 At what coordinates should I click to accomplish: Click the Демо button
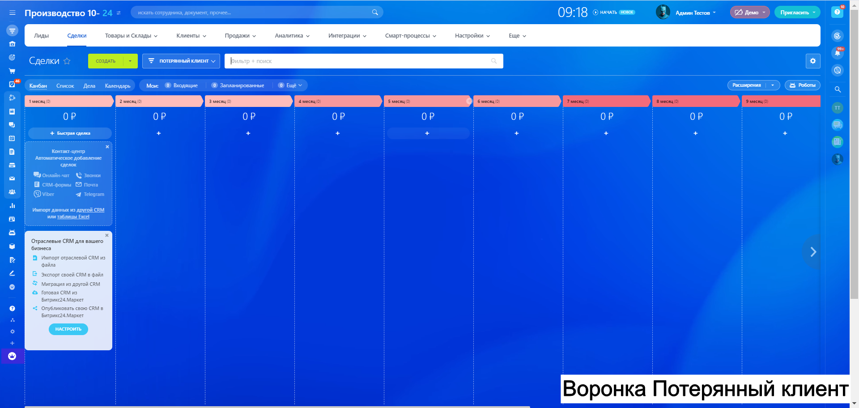pos(750,13)
